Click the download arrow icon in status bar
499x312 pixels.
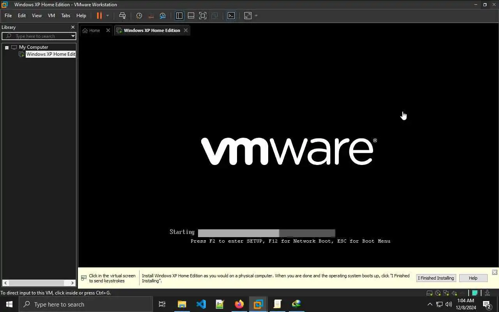click(487, 293)
